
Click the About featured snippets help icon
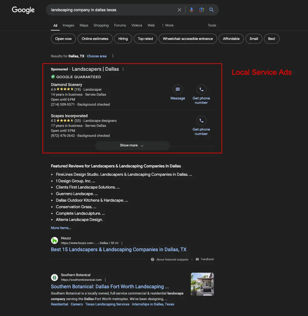[x=152, y=259]
